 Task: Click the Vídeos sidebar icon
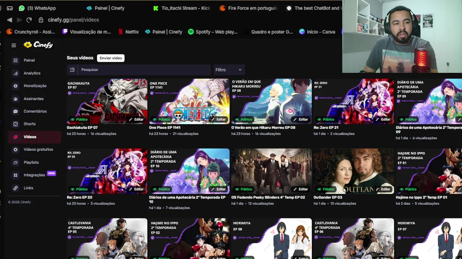[16, 137]
